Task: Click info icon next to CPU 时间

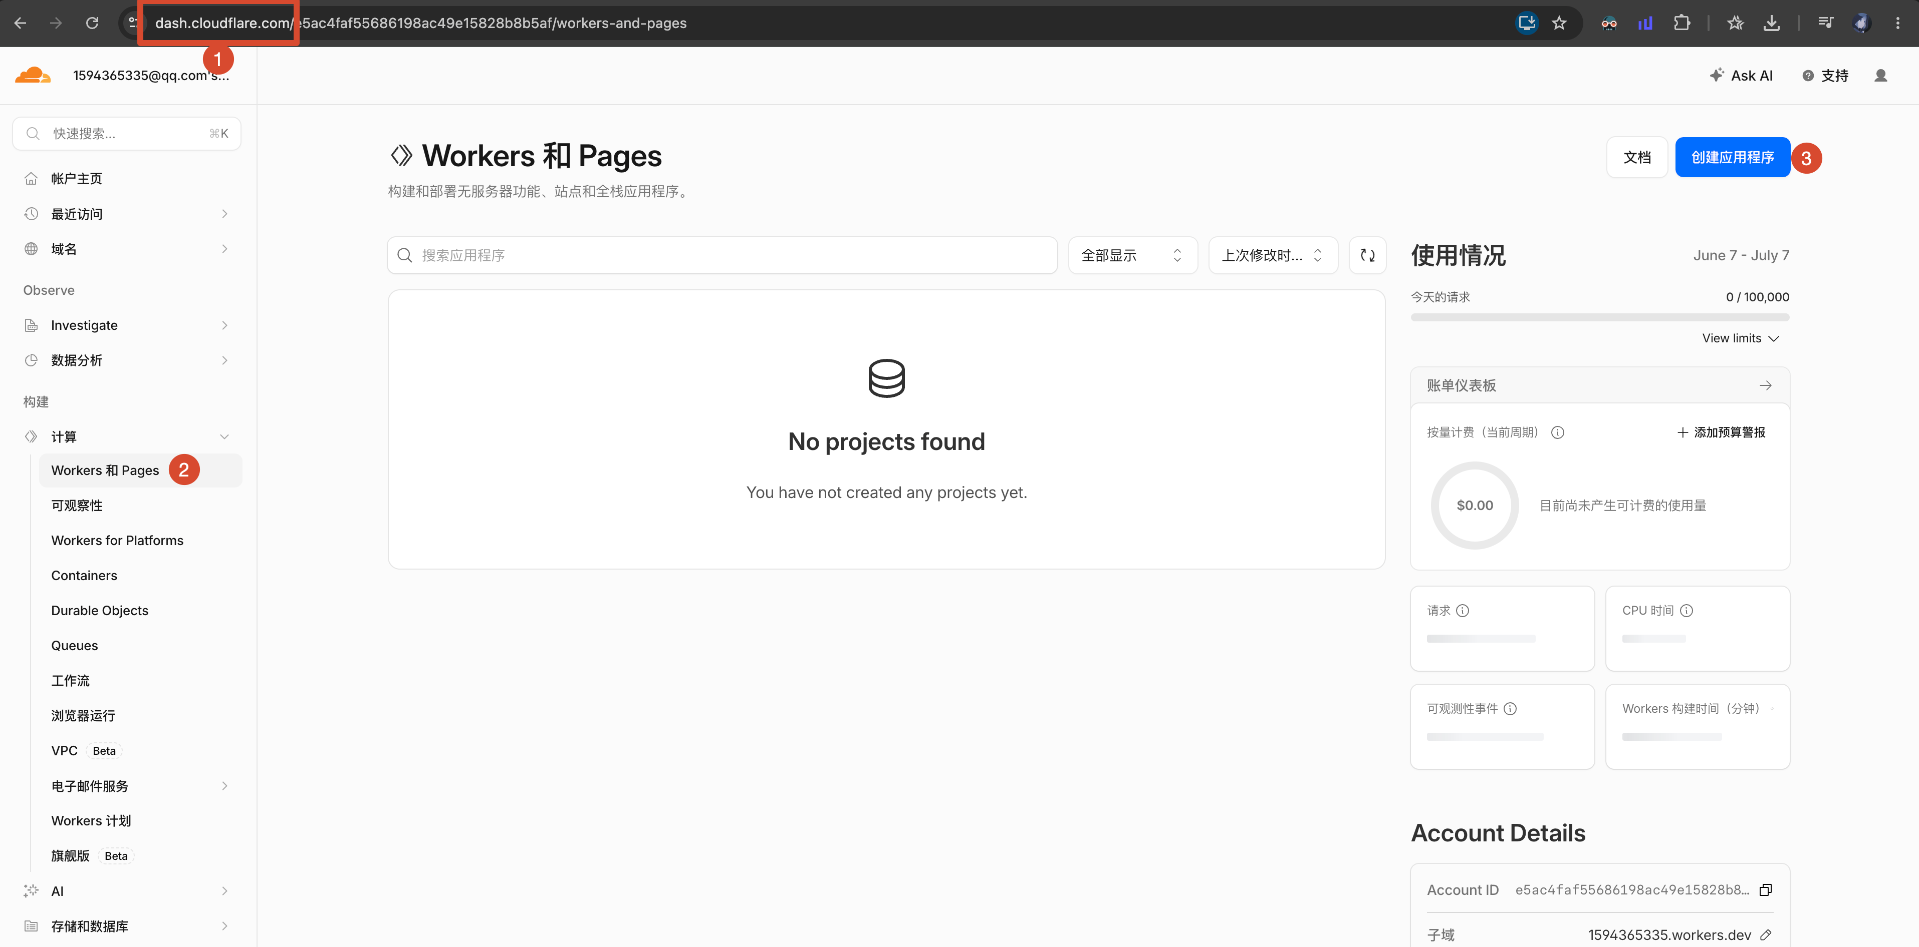Action: pos(1688,611)
